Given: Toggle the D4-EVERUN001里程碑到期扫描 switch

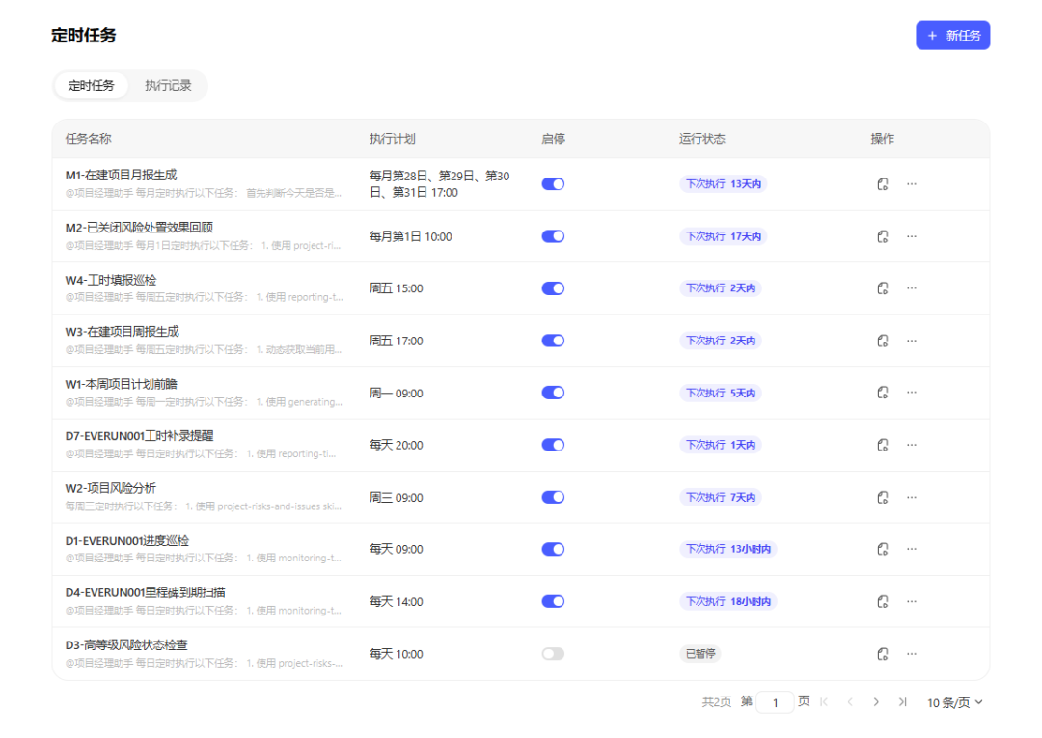Looking at the screenshot, I should tap(553, 601).
